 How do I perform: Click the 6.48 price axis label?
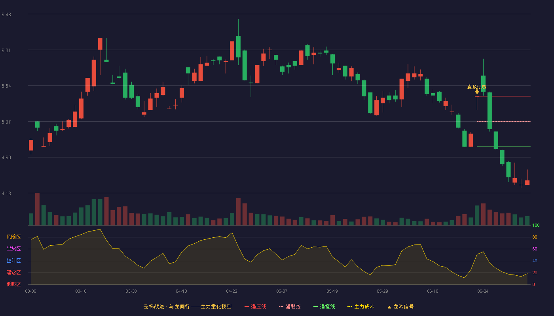pyautogui.click(x=6, y=15)
